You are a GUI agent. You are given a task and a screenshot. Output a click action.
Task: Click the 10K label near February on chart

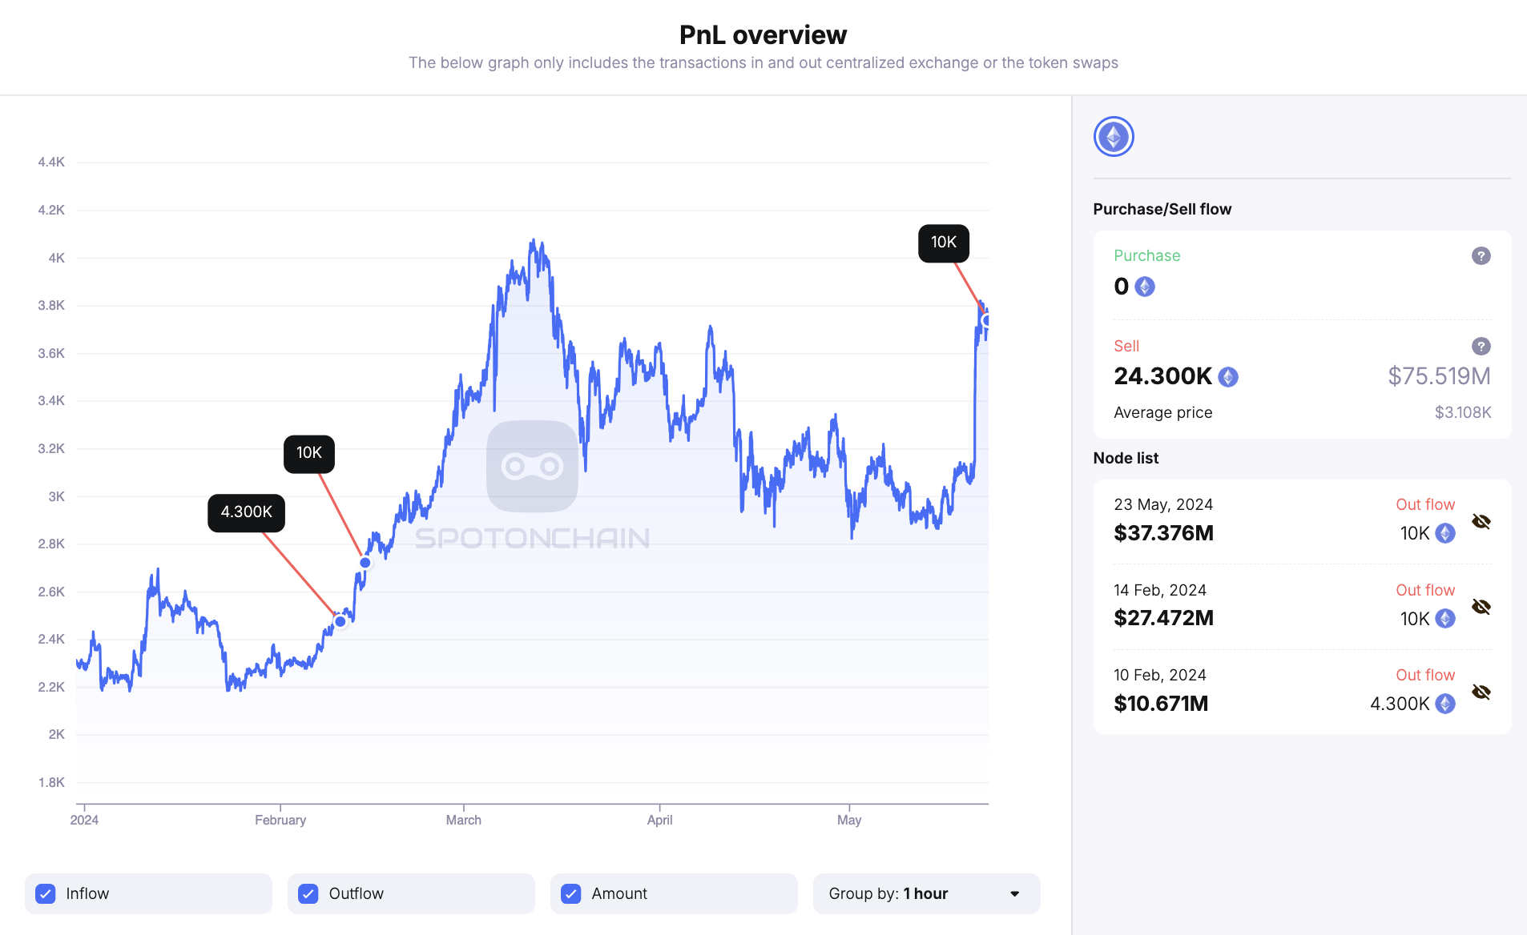(308, 453)
